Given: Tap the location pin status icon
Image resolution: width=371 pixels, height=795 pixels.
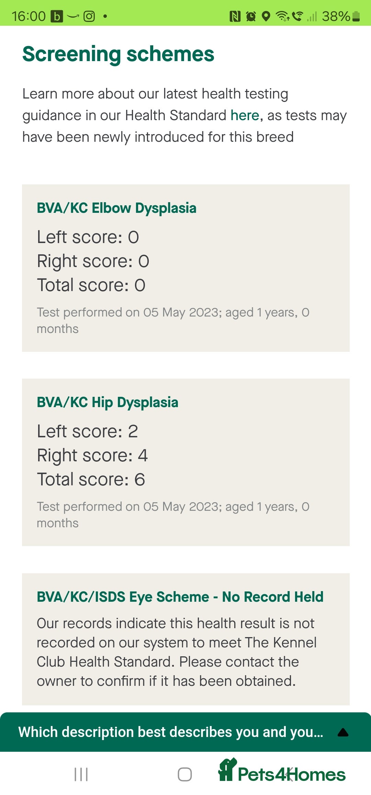Looking at the screenshot, I should (266, 16).
